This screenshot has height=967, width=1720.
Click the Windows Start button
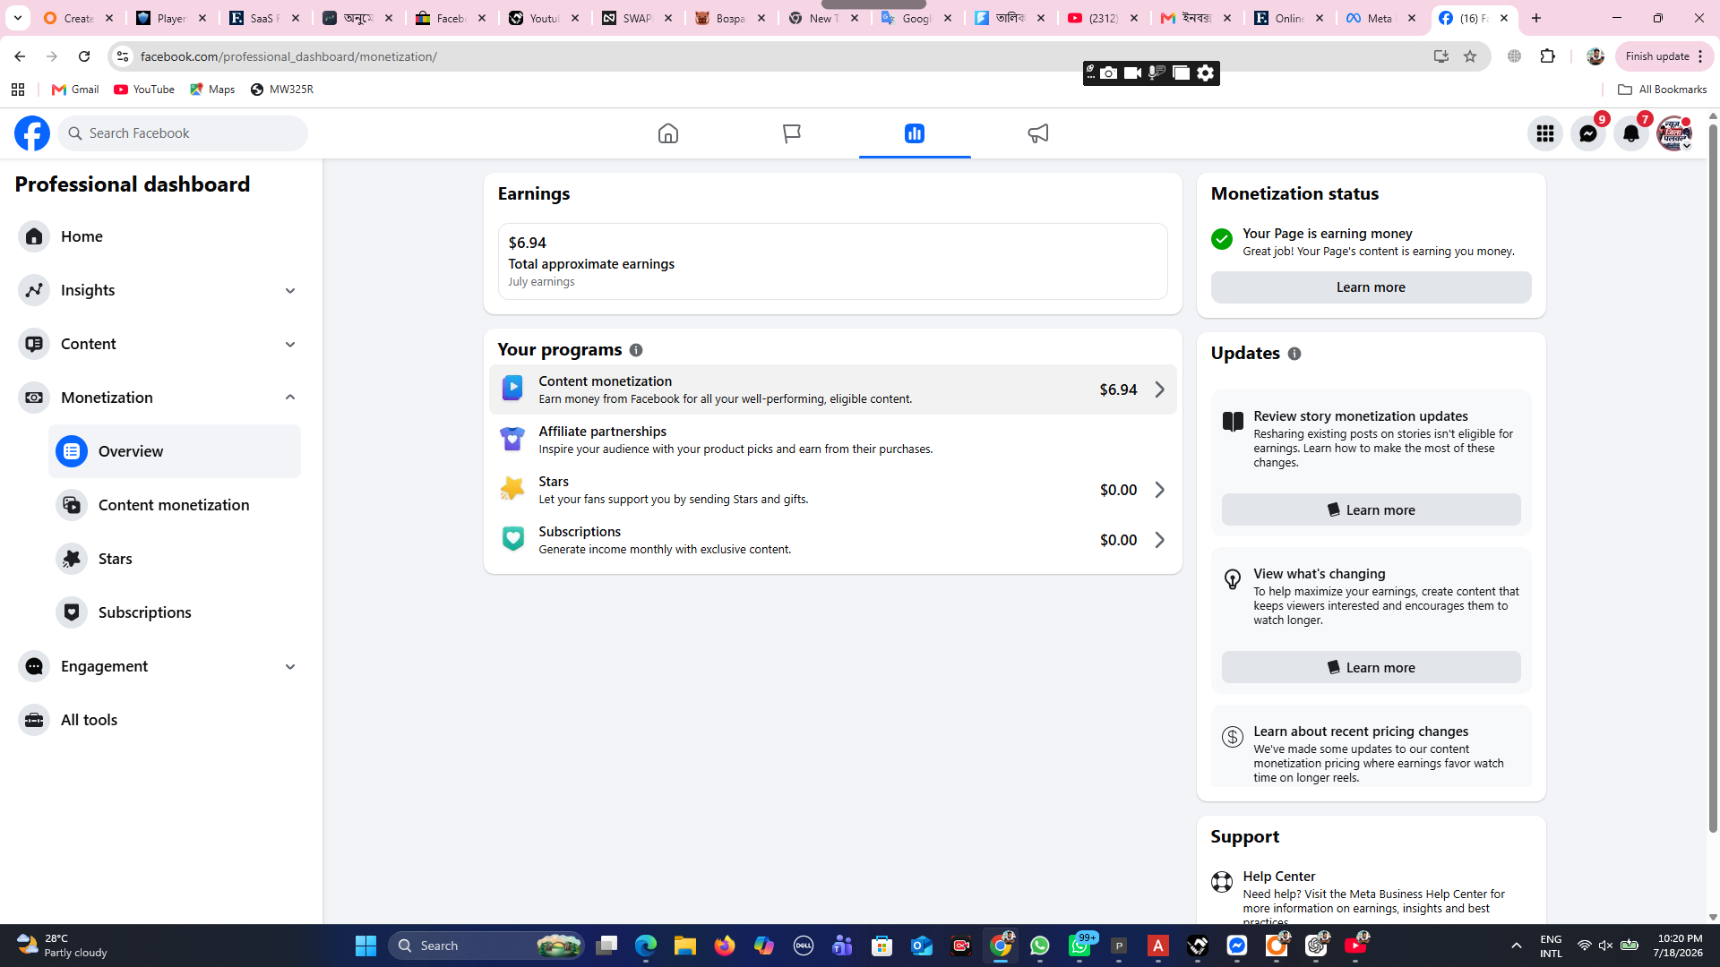click(365, 946)
